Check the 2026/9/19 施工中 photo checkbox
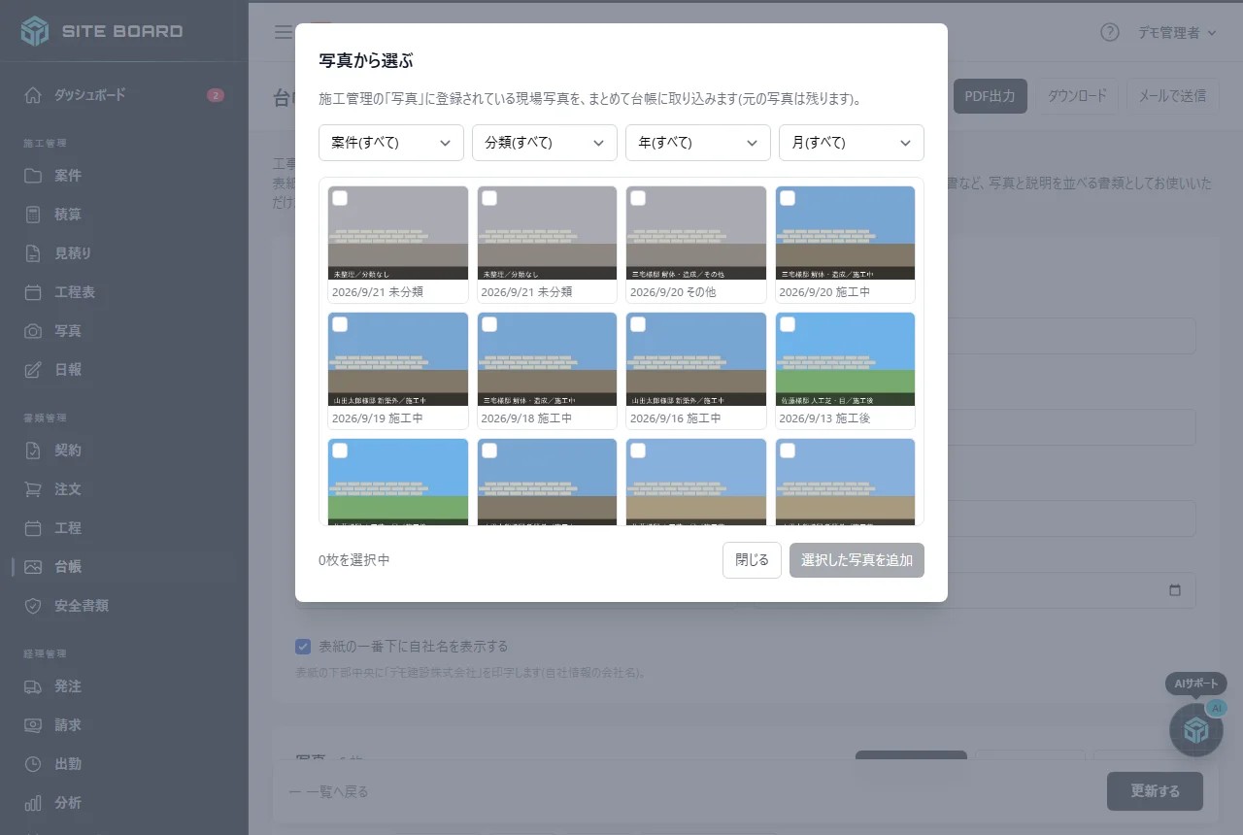This screenshot has width=1243, height=835. coord(340,324)
